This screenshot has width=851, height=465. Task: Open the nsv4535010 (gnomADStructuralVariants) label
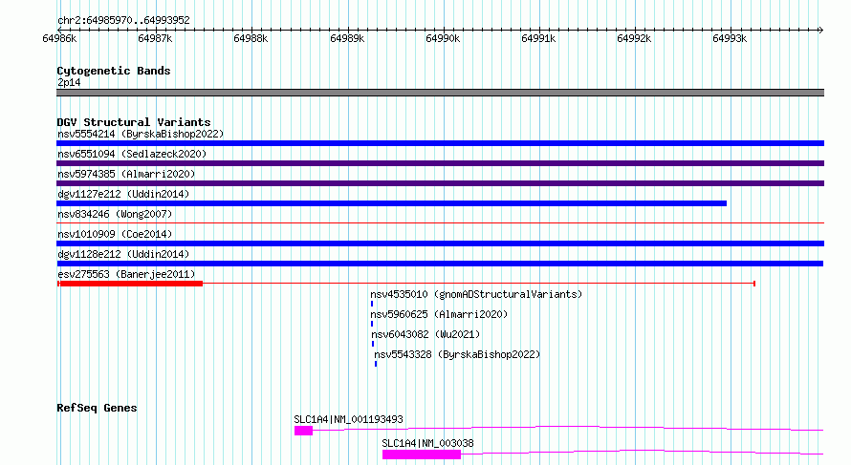(x=476, y=294)
